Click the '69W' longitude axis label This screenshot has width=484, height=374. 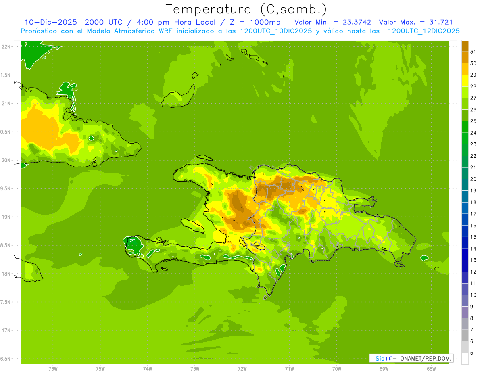coord(384,369)
